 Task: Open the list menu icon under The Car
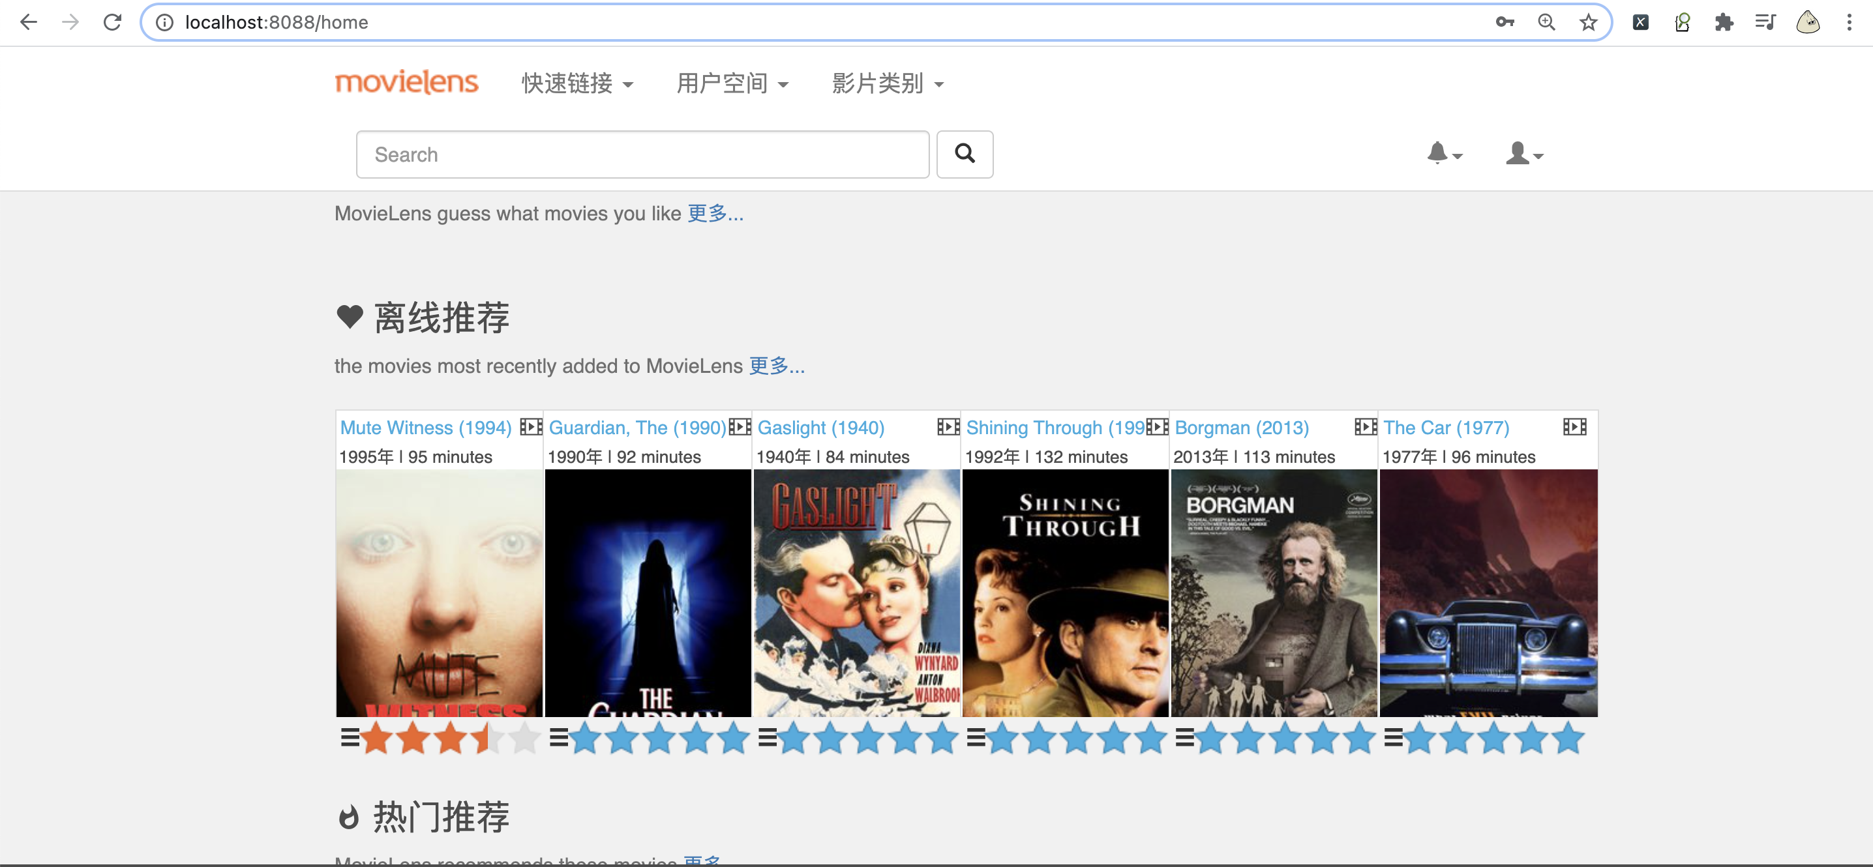click(x=1393, y=738)
